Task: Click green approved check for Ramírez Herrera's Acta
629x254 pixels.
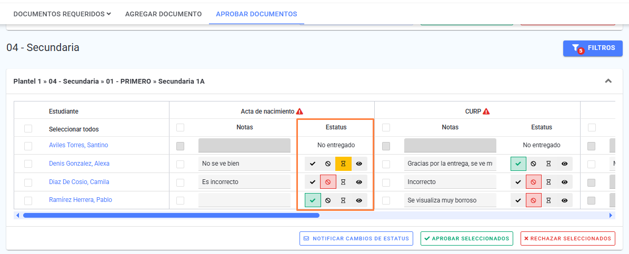Action: tap(313, 200)
